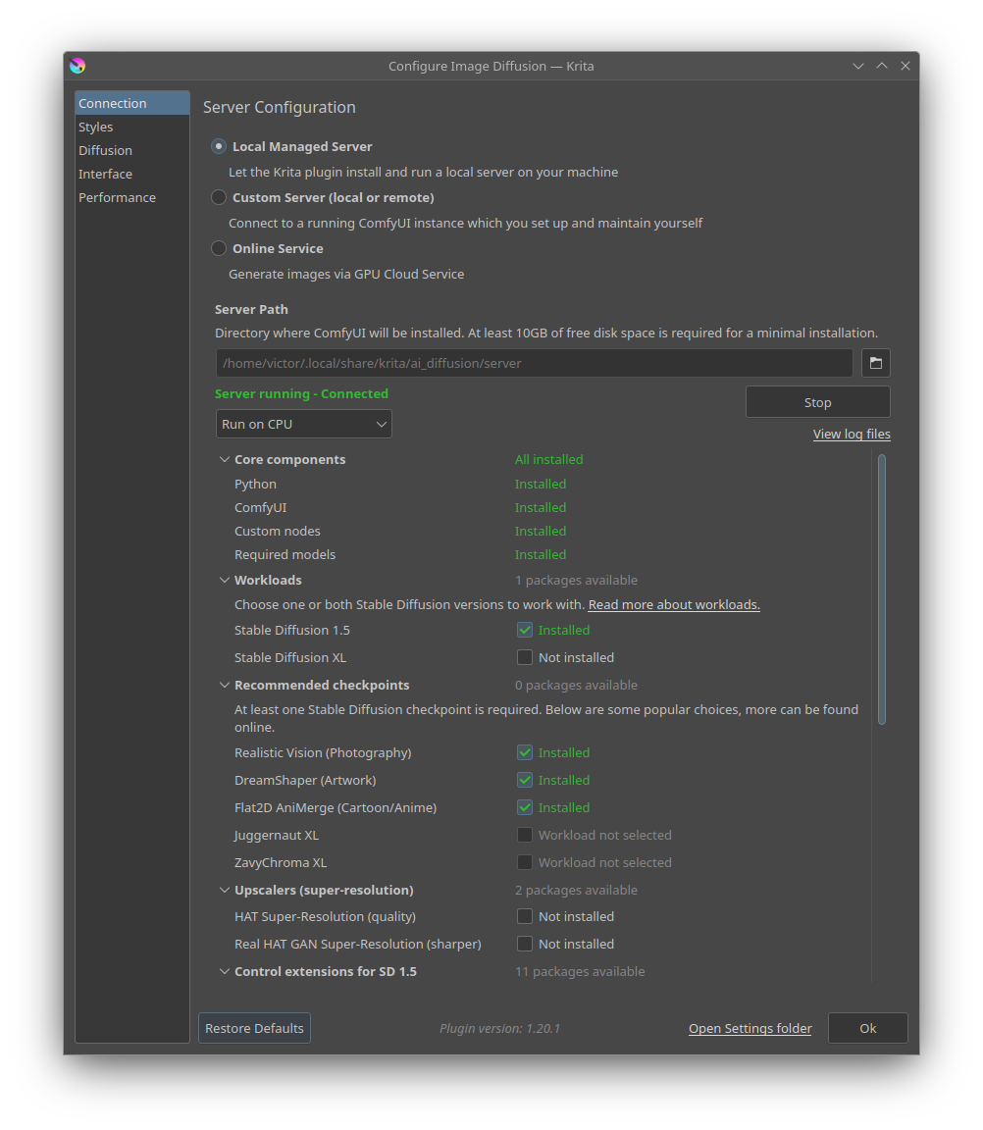983x1130 pixels.
Task: Click Juggernaut XL disabled checkbox
Action: [x=525, y=835]
